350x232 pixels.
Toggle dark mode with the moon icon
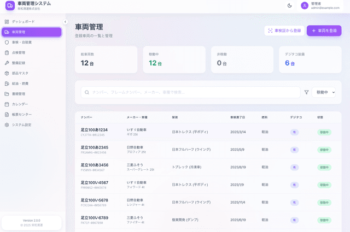[x=289, y=5]
